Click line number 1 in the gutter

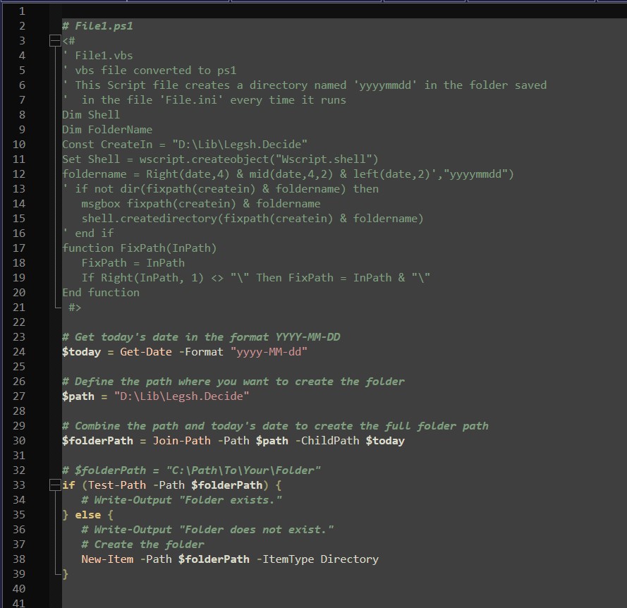click(x=21, y=11)
